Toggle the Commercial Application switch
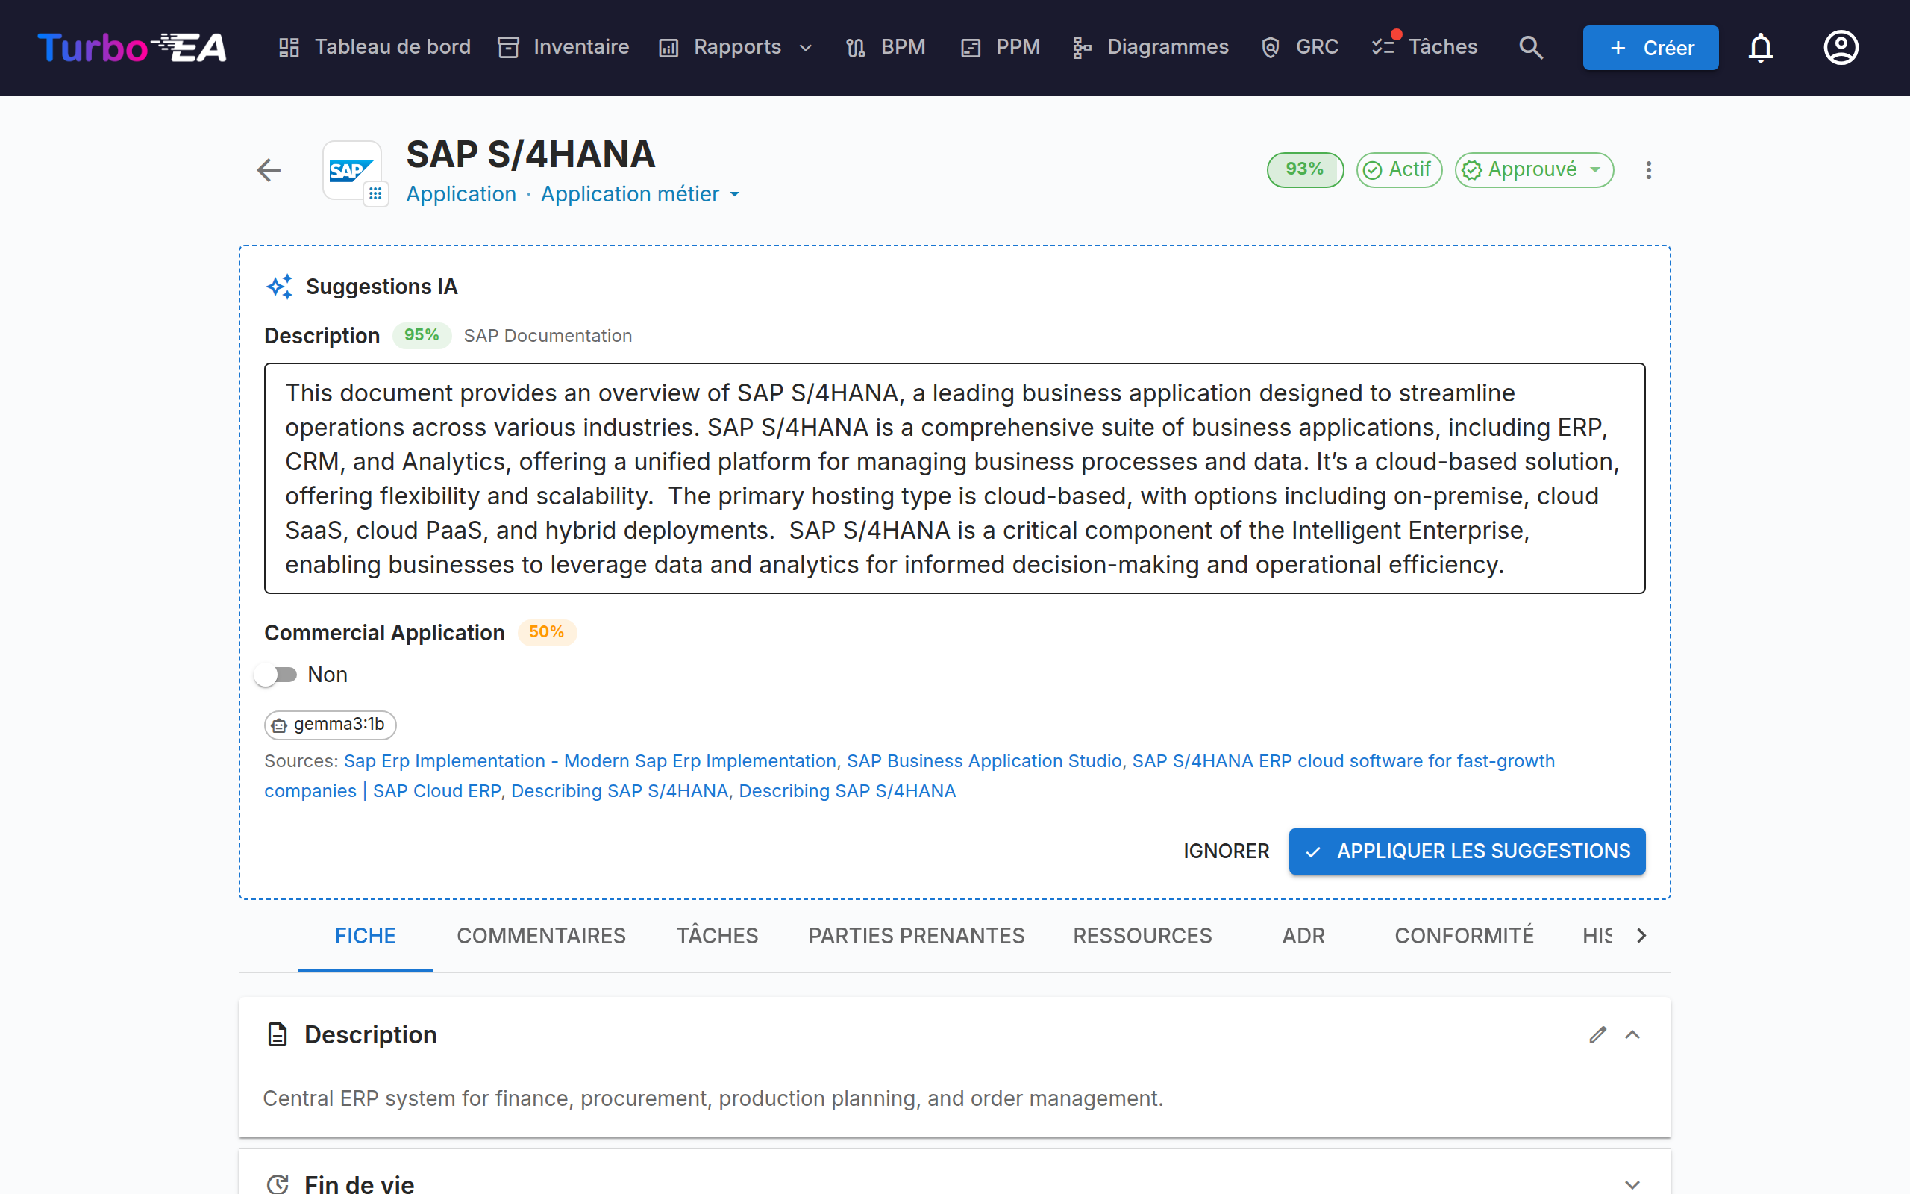Screen dimensions: 1910x1194 pyautogui.click(x=275, y=675)
